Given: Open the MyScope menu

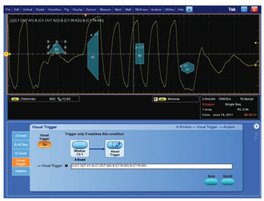Looking at the screenshot, I should point(141,10).
